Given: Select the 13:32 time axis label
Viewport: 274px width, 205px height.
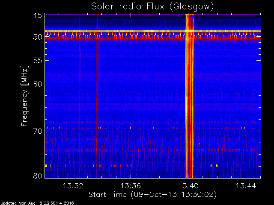Looking at the screenshot, I should (x=73, y=186).
